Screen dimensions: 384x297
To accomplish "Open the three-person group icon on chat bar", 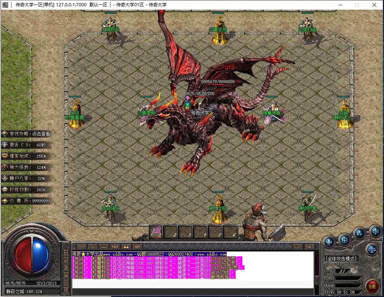I will 115,247.
